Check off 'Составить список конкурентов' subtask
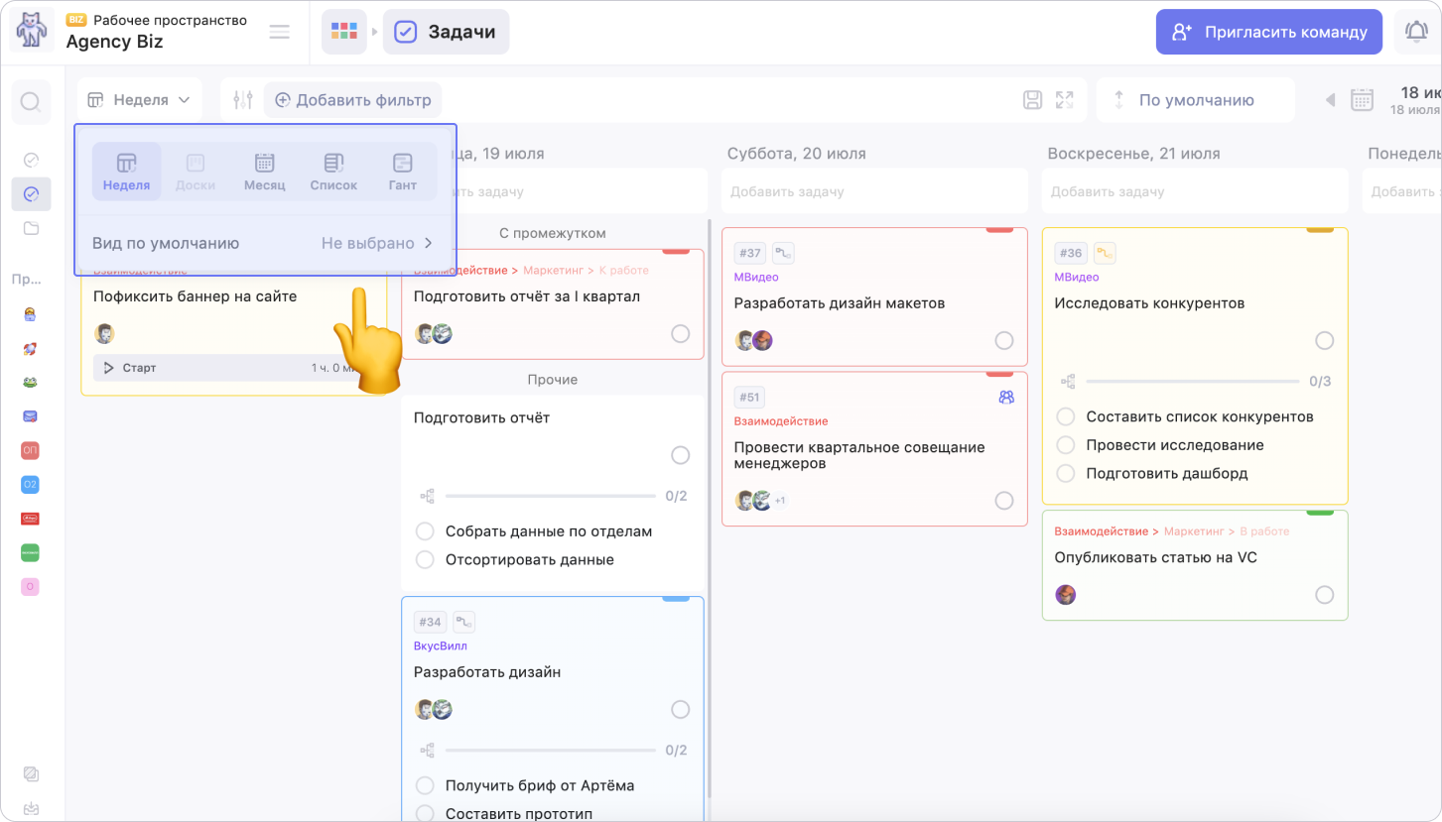The image size is (1442, 822). [x=1066, y=416]
